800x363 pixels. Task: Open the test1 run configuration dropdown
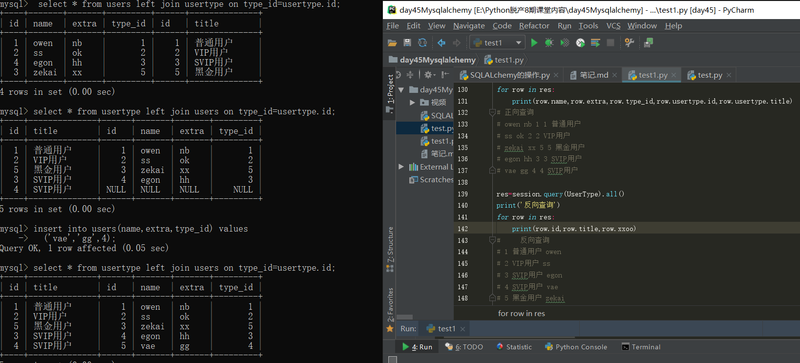(518, 43)
